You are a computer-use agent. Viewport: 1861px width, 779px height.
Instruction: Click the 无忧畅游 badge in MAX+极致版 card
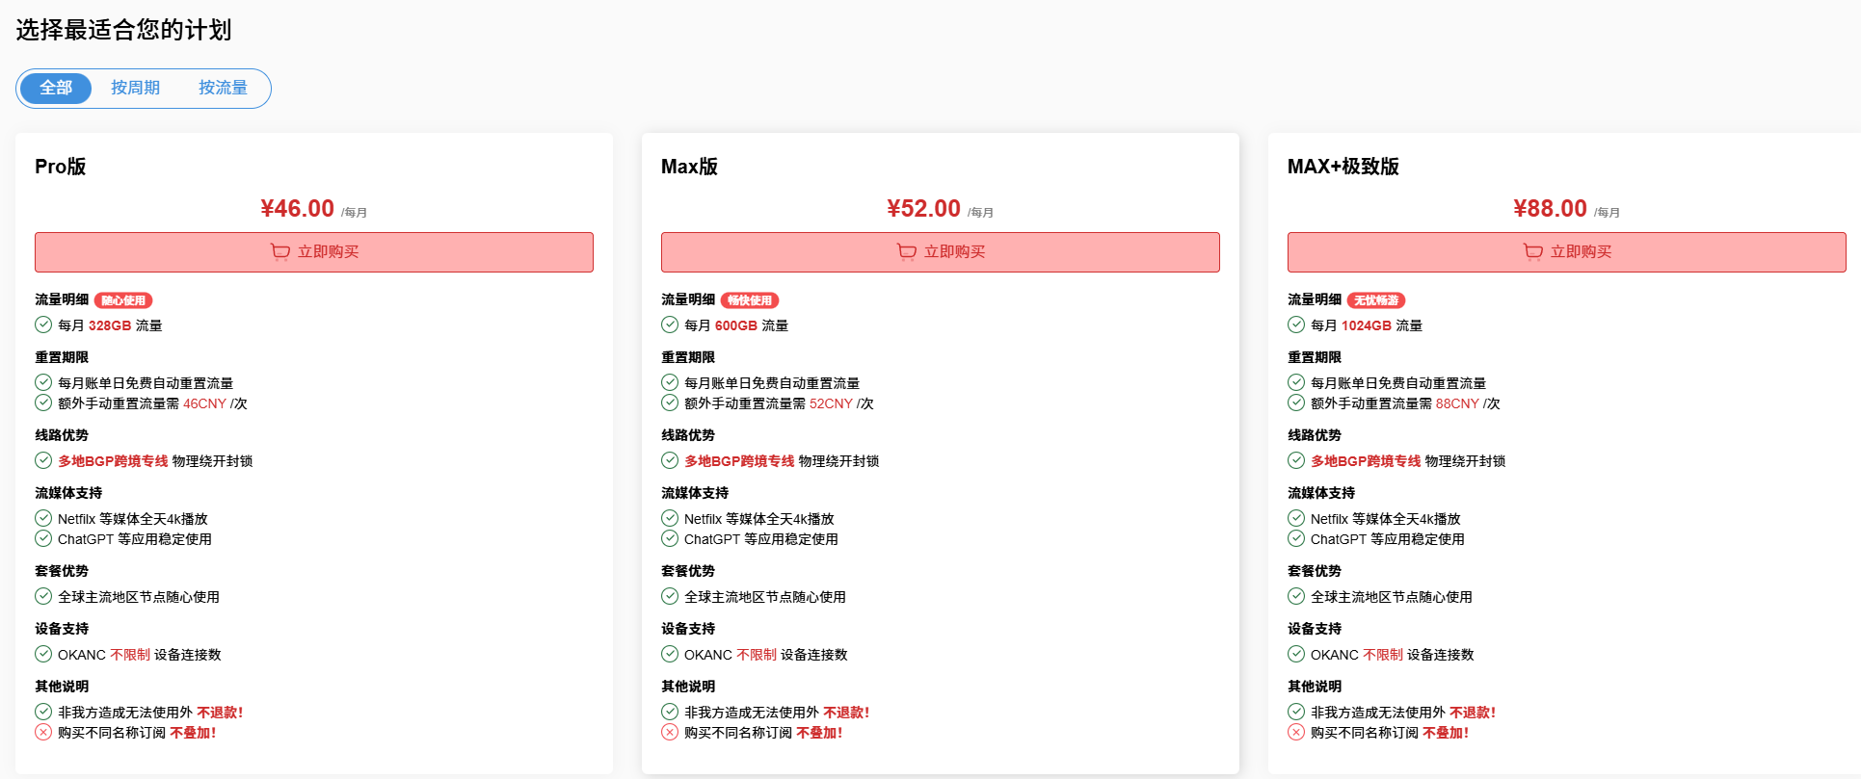point(1376,300)
